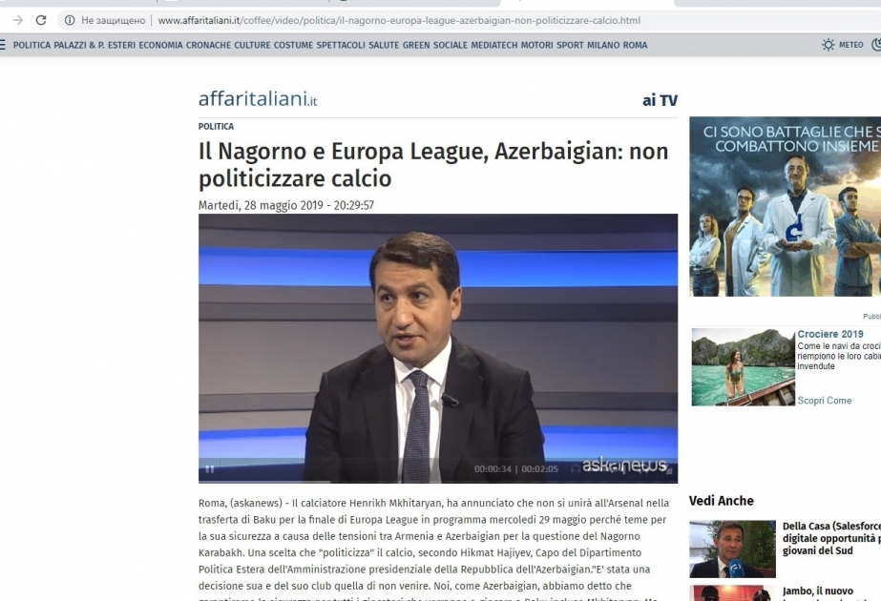The image size is (881, 601).
Task: Open the Della Casa (Salesforce) article link
Action: pos(831,538)
